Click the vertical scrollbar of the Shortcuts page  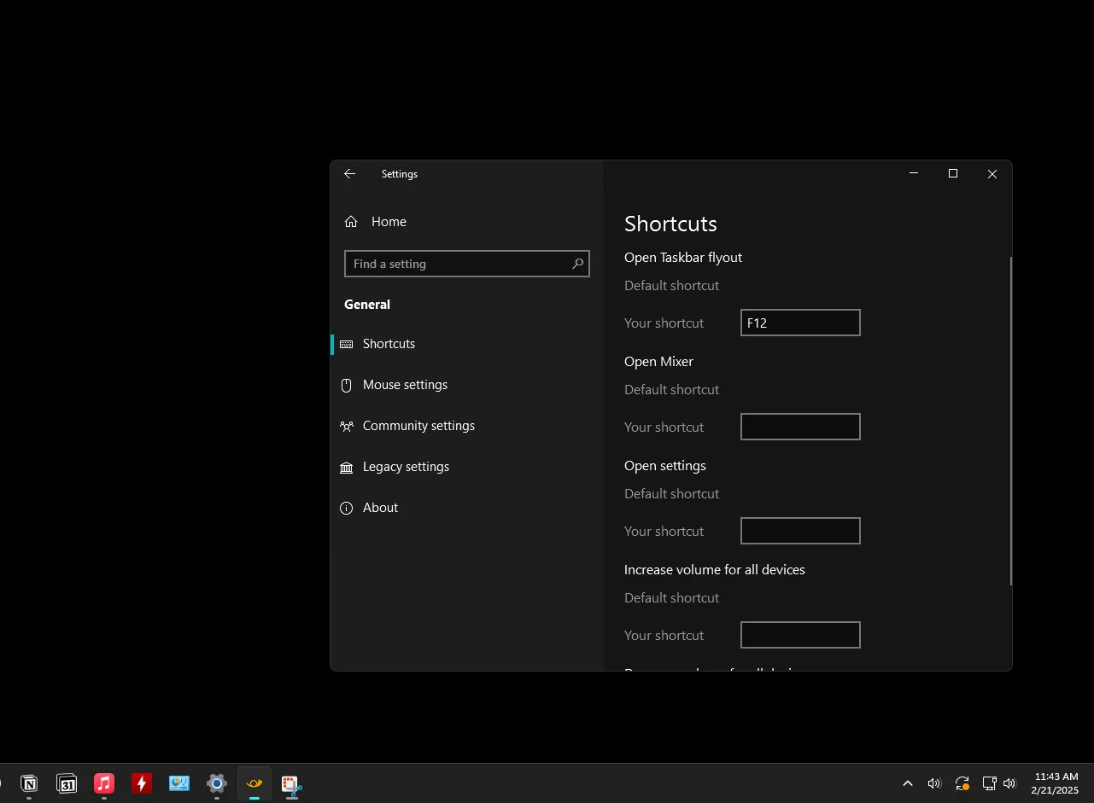1010,421
